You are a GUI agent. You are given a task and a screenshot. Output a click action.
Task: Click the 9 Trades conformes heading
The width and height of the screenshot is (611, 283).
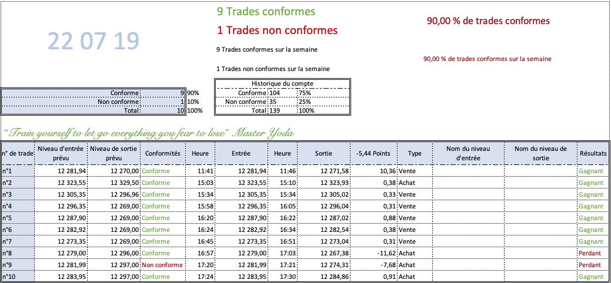(x=266, y=12)
